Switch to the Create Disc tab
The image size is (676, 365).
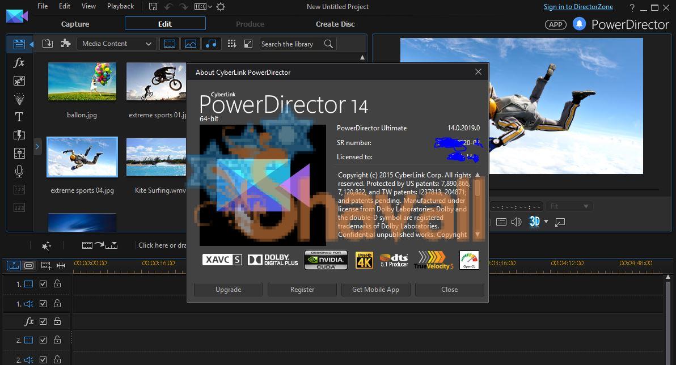[335, 24]
